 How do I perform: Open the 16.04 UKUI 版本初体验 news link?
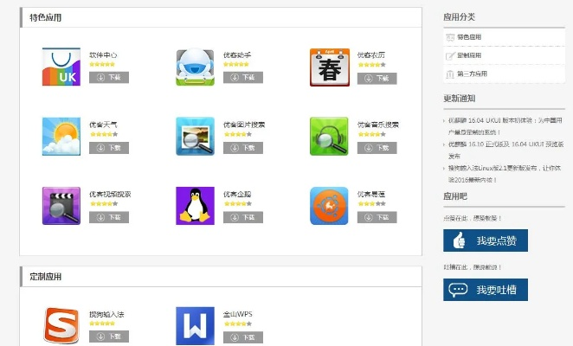pyautogui.click(x=505, y=126)
